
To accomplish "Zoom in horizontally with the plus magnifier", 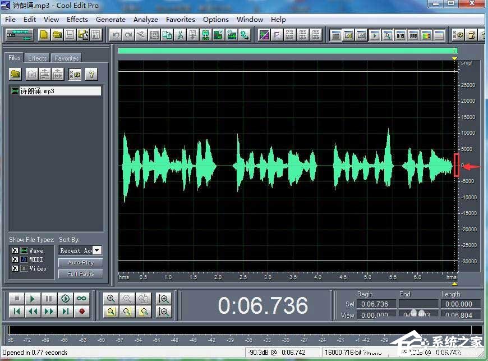I will pos(111,299).
